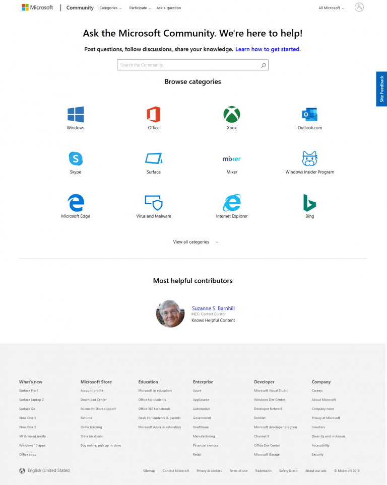The height and width of the screenshot is (485, 387).
Task: Open the Outlook.com category icon
Action: (309, 114)
